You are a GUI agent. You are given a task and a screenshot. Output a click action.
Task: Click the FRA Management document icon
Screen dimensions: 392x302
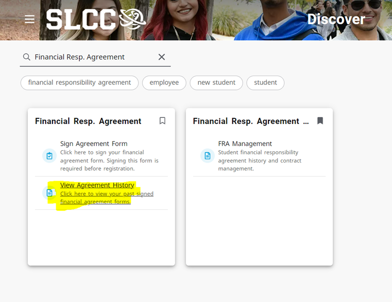click(x=207, y=156)
